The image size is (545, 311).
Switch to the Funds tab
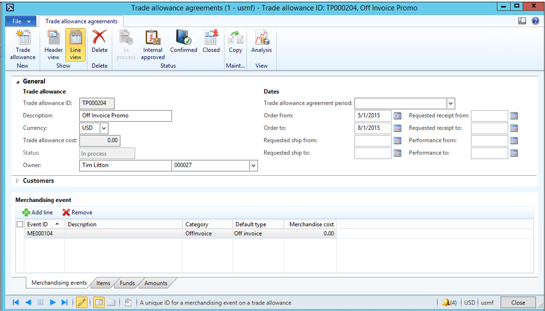[127, 283]
